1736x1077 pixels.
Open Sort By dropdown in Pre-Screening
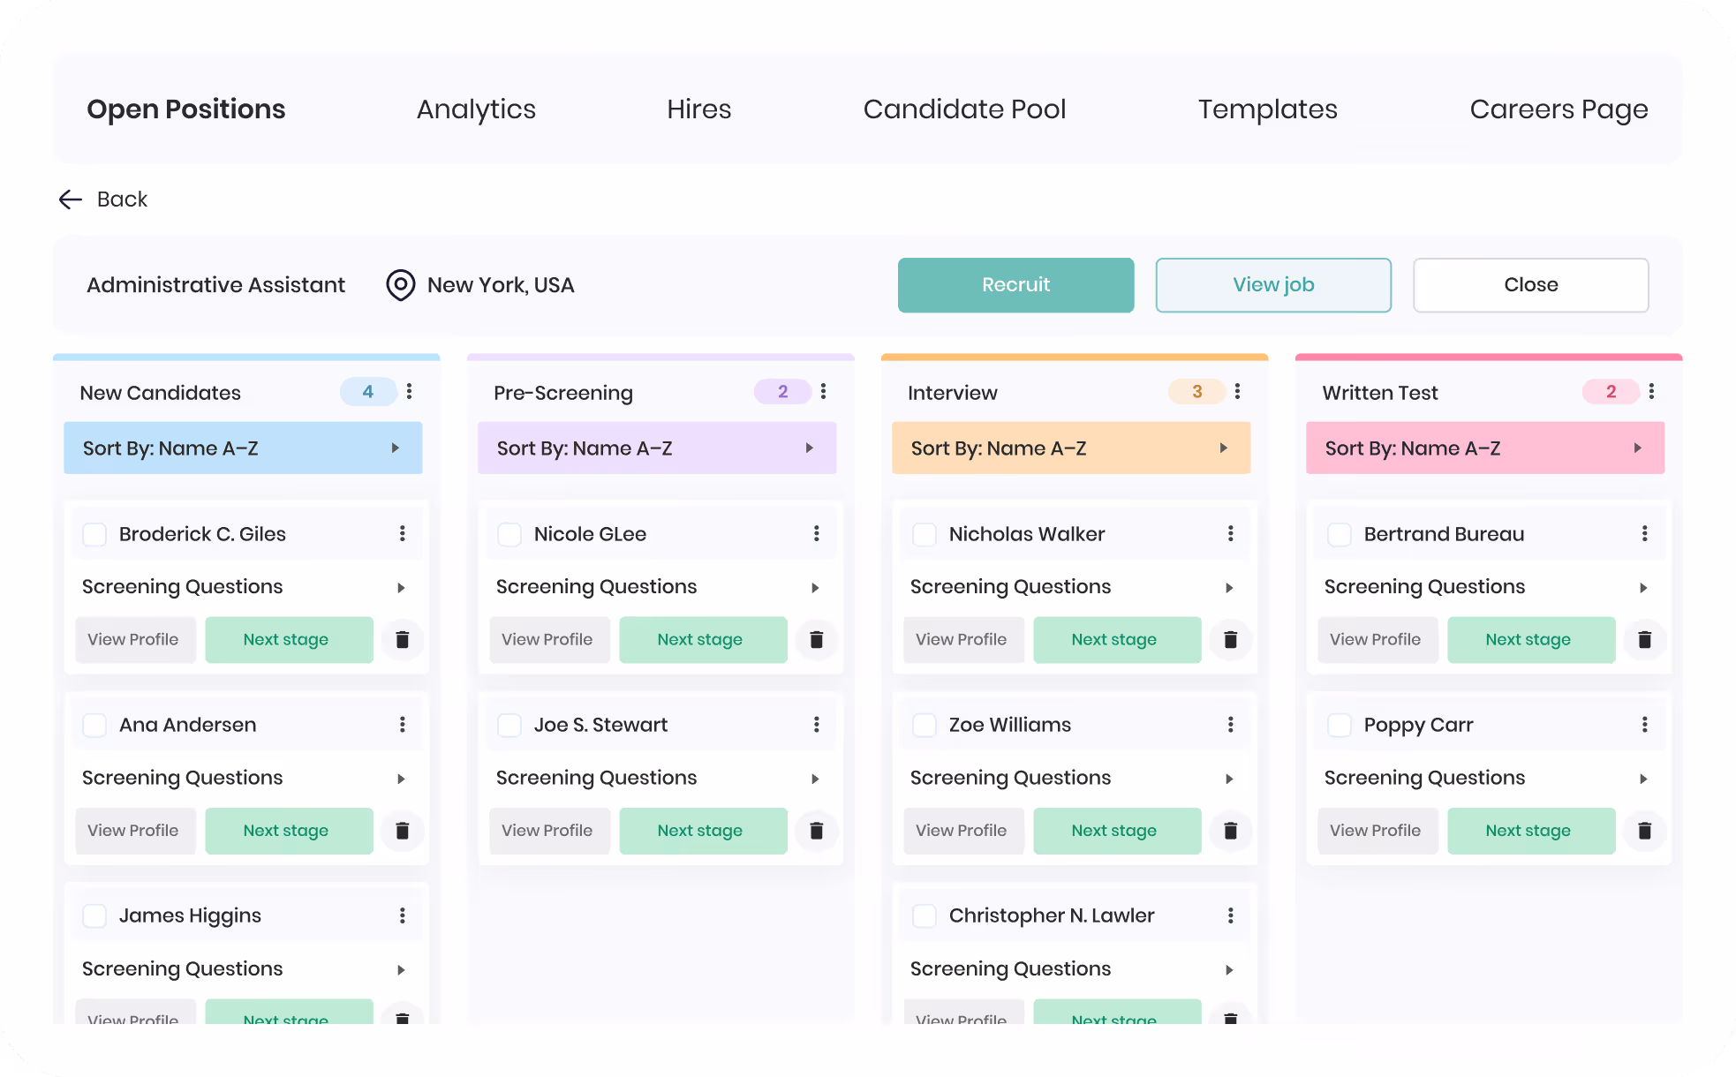[657, 448]
